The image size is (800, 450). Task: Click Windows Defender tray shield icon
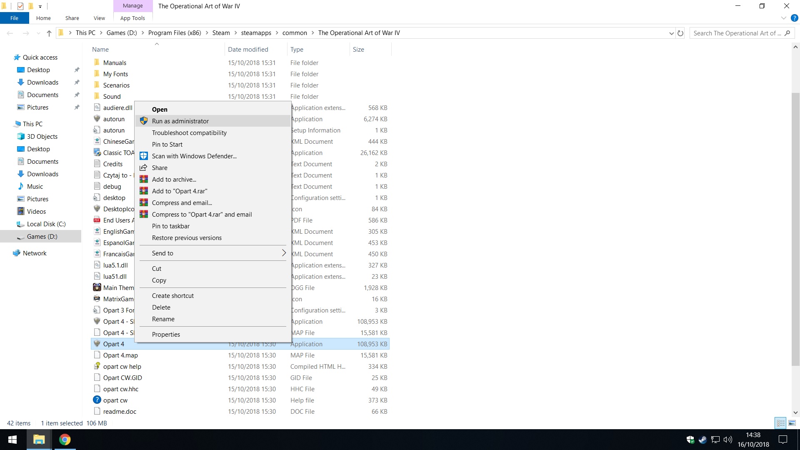pos(690,440)
